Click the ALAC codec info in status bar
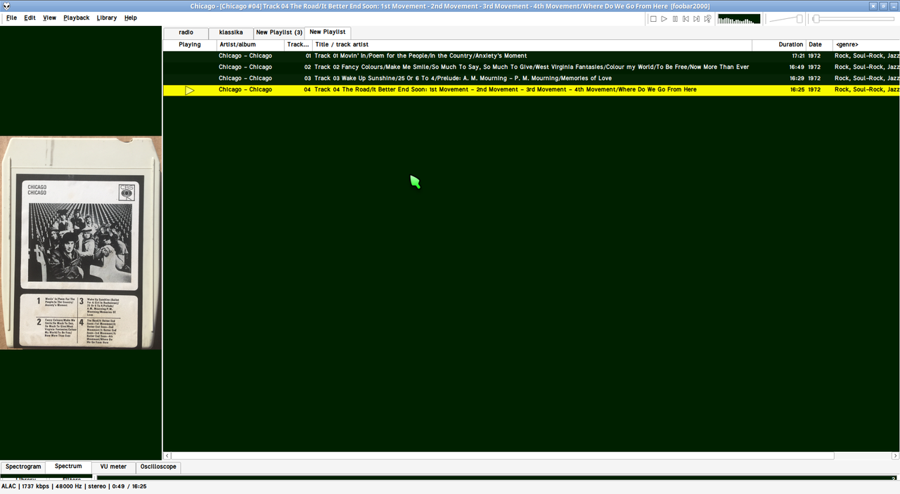Screen dimensions: 900x494 click(x=8, y=486)
